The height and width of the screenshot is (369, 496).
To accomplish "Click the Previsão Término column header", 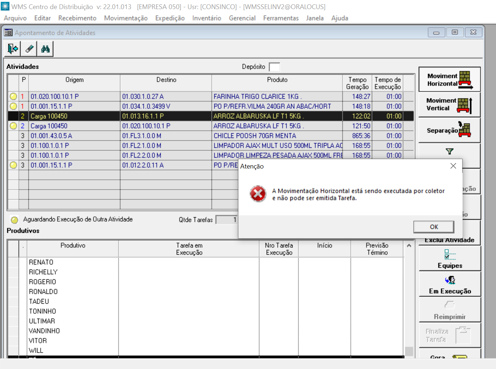I will tap(377, 249).
